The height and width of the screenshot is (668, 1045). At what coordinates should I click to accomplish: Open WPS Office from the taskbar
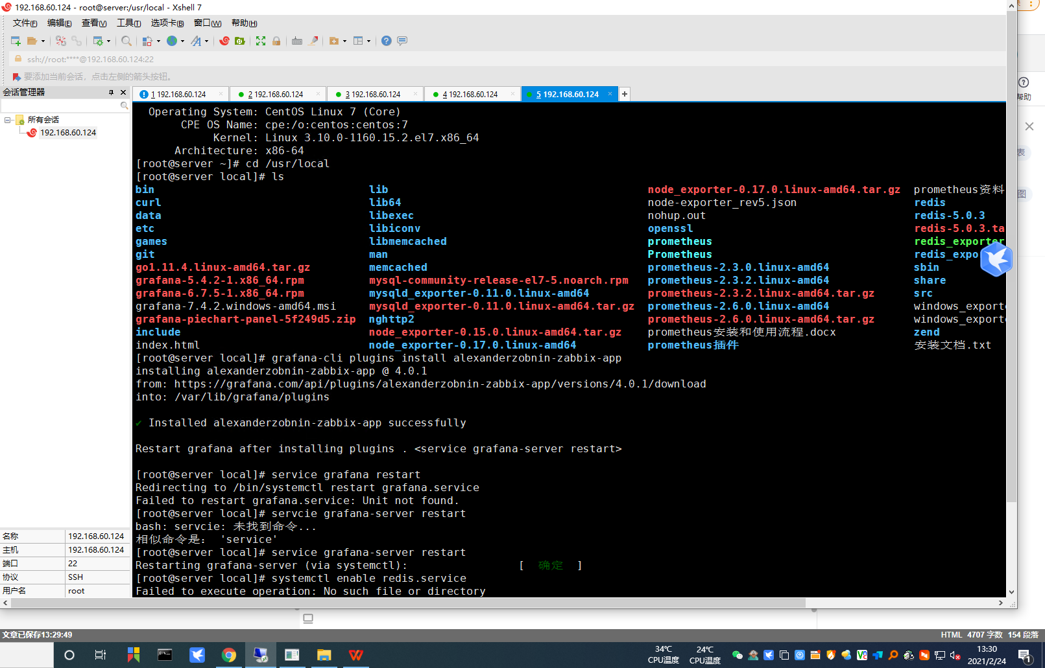tap(355, 655)
